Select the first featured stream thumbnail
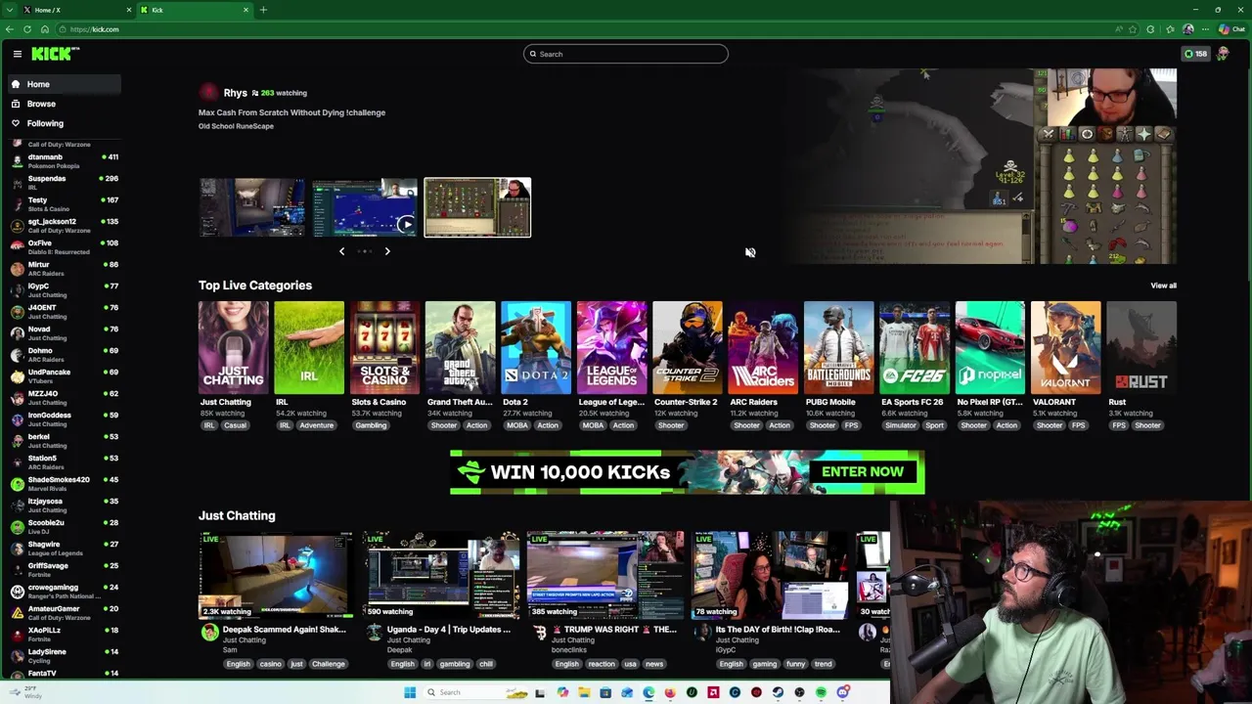 click(x=252, y=207)
